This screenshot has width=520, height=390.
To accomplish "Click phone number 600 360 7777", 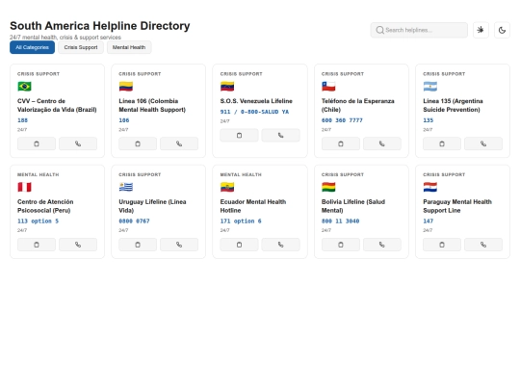I will (342, 120).
